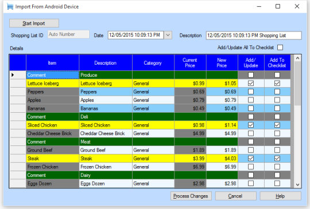310x209 pixels.
Task: Click the Current Price column header
Action: [x=190, y=63]
